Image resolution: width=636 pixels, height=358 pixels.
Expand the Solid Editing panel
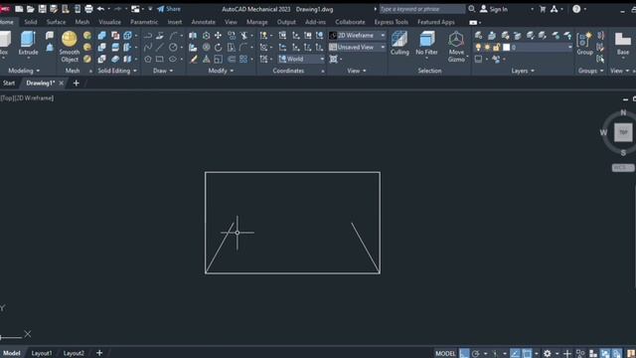[117, 71]
